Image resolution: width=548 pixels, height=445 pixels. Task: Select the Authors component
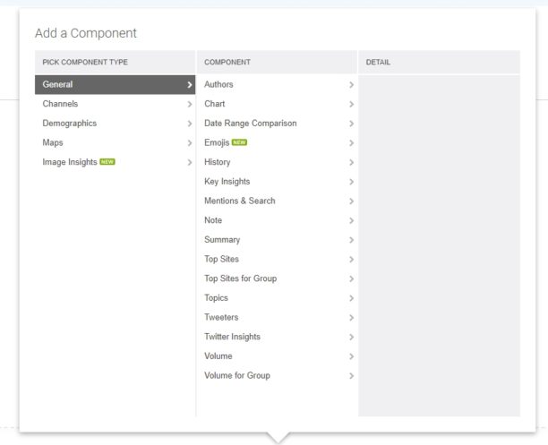(218, 84)
